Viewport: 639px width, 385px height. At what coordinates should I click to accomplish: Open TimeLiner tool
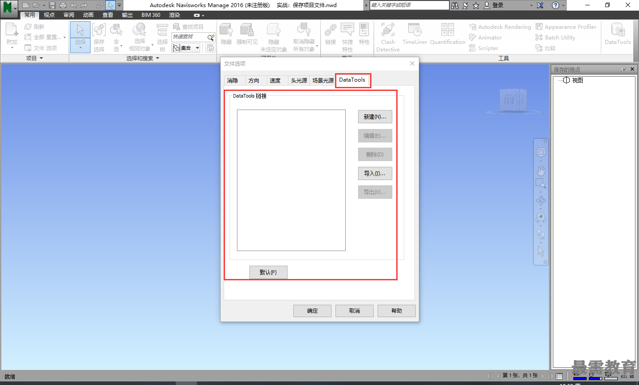point(415,34)
